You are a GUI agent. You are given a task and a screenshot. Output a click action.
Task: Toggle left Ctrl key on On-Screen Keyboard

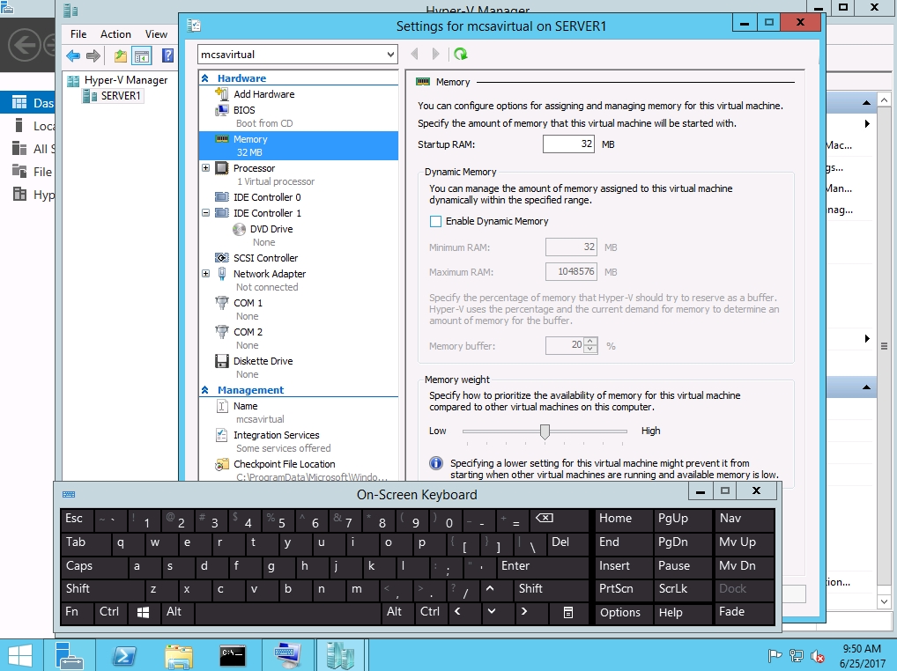point(111,612)
